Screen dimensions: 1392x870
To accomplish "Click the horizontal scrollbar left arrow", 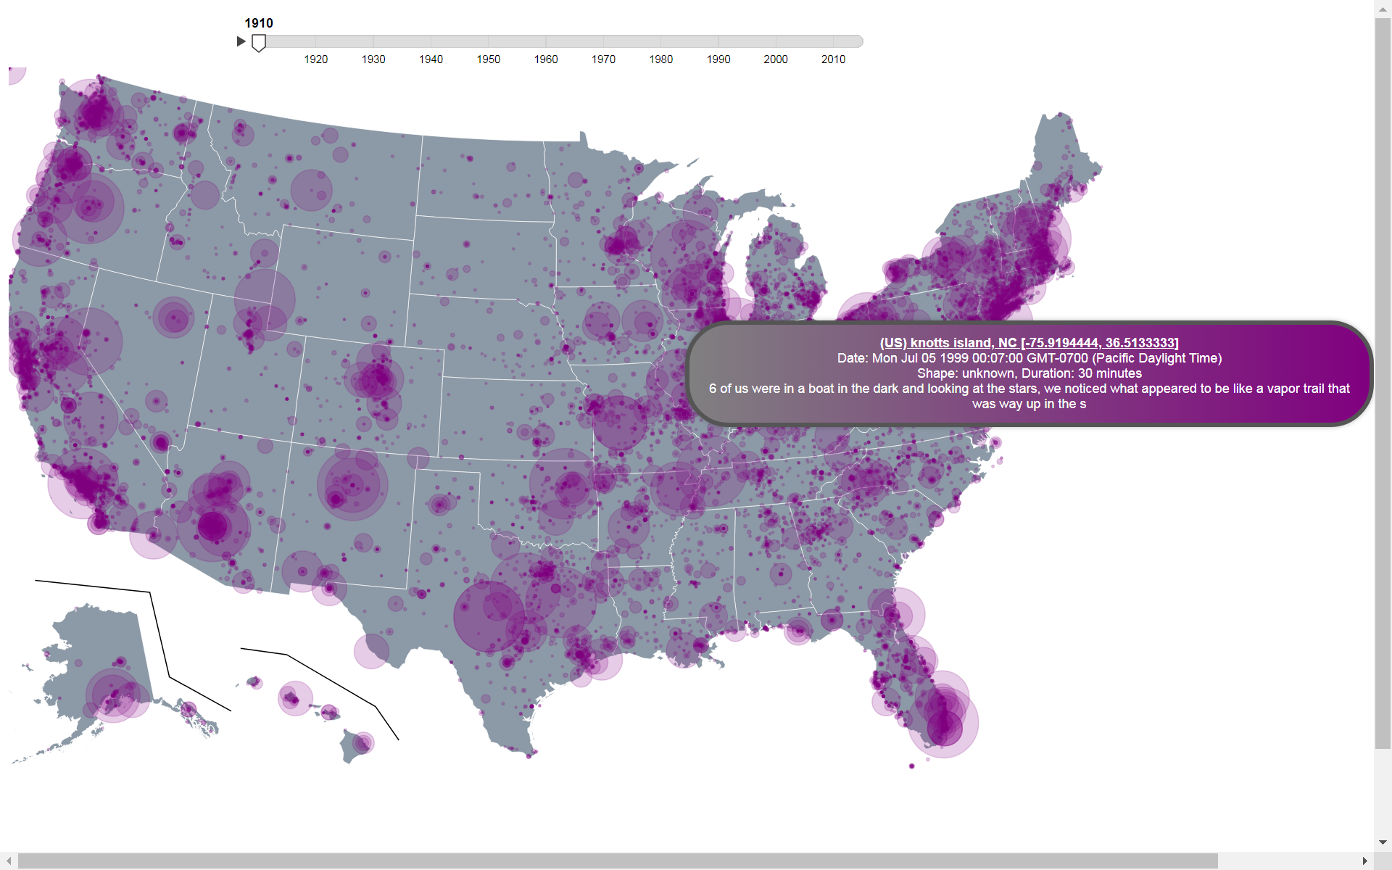I will [8, 861].
